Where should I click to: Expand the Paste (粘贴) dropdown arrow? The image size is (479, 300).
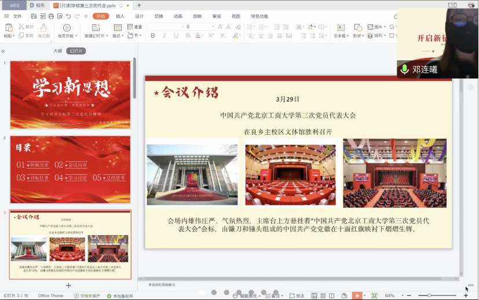click(13, 36)
